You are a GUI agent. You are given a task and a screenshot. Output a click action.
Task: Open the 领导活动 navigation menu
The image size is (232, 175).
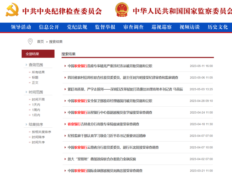(x=21, y=27)
